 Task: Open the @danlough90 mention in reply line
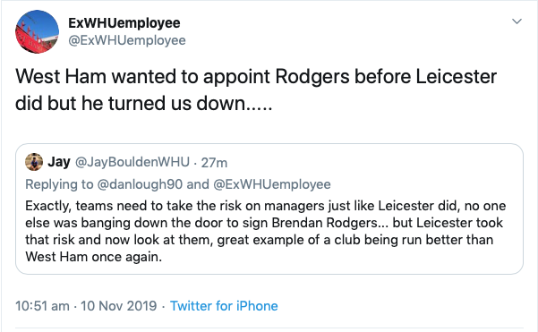point(140,184)
